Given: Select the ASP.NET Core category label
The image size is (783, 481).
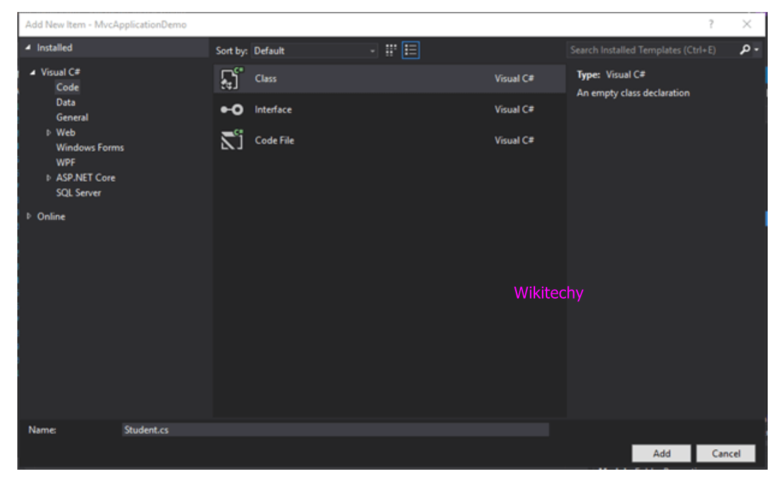Looking at the screenshot, I should pos(86,177).
